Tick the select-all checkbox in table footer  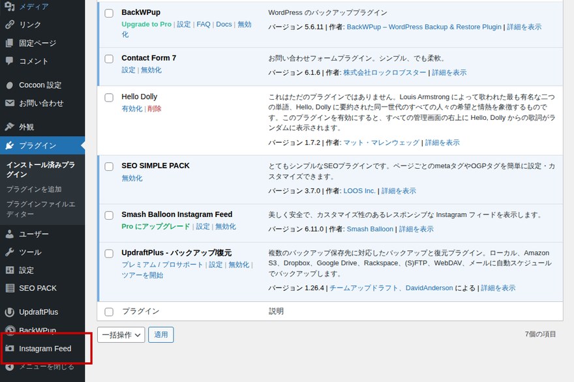109,312
